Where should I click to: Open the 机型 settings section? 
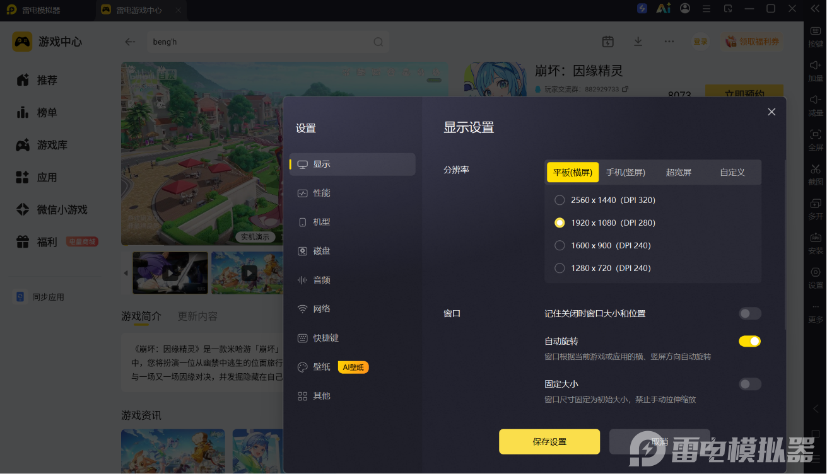(352, 222)
